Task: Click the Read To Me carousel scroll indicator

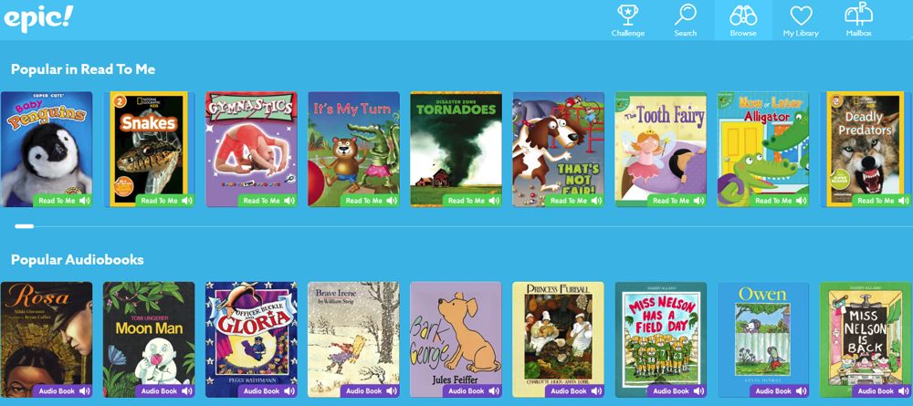Action: click(x=25, y=226)
